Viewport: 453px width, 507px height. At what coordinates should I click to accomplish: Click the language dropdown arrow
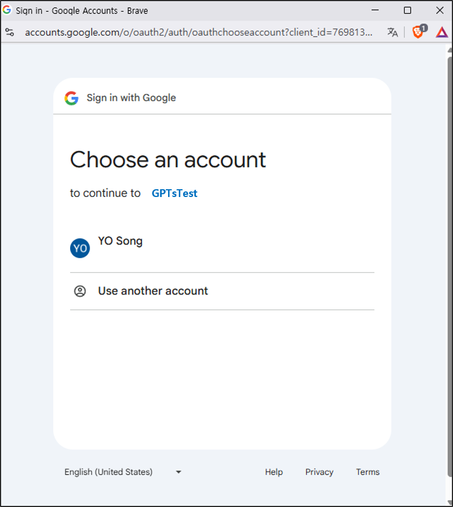(x=179, y=472)
